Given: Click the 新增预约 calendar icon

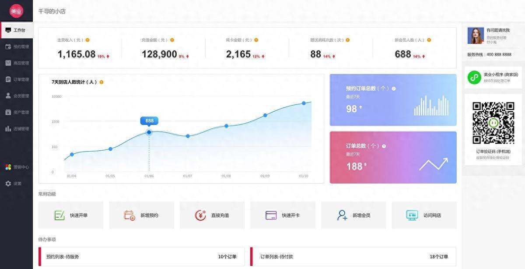Looking at the screenshot, I should click(x=129, y=215).
